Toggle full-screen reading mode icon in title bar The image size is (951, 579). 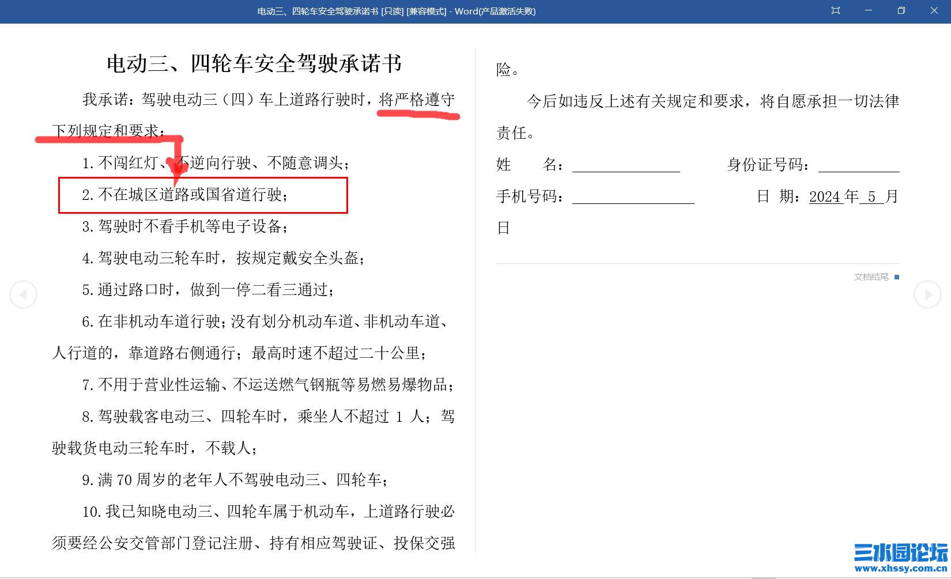pyautogui.click(x=836, y=10)
